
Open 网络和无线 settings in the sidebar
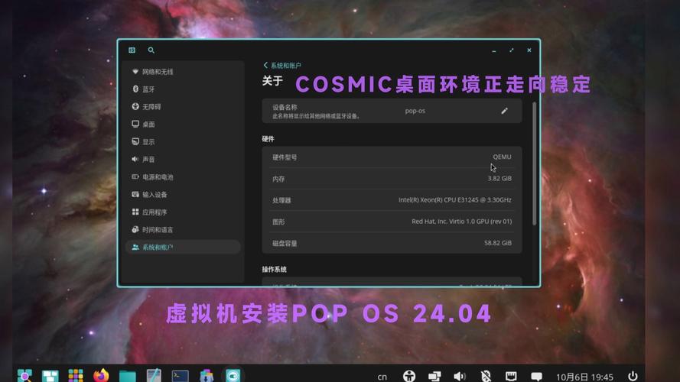click(183, 72)
